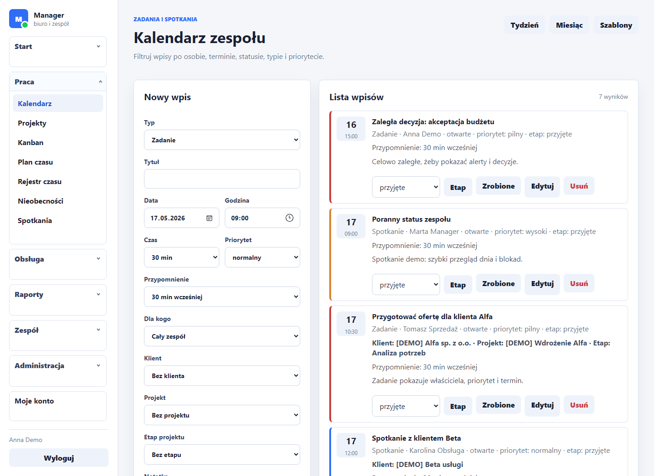654x476 pixels.
Task: Open the Dla kogo dropdown
Action: [222, 336]
